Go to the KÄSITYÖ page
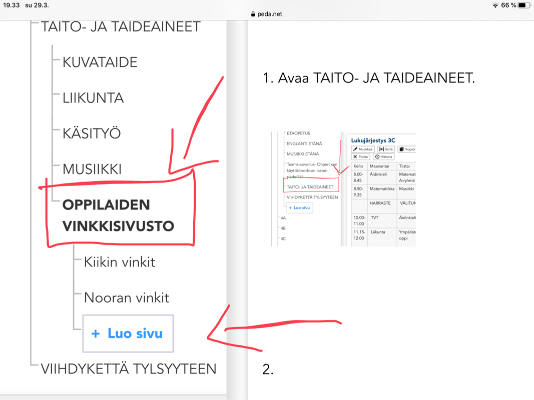Screen dimensions: 534x400 click(x=92, y=133)
